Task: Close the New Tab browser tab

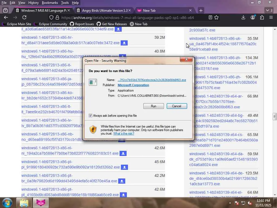Action: tap(190, 11)
